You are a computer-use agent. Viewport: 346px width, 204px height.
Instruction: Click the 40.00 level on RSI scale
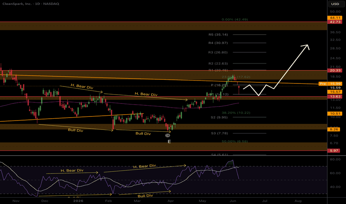point(335,187)
